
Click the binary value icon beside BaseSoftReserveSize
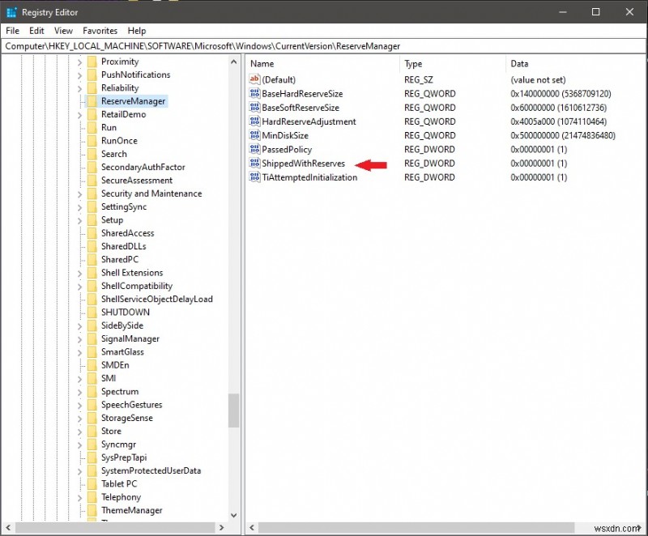pos(254,107)
